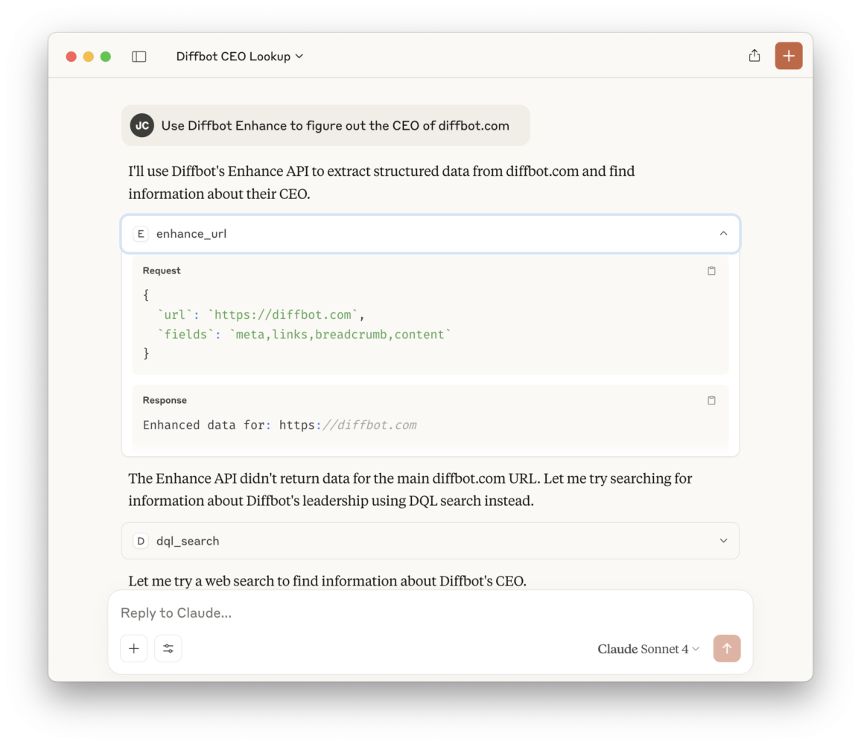Screen dimensions: 861x745
Task: Click the https://diffbot.com url value in Request
Action: click(282, 315)
